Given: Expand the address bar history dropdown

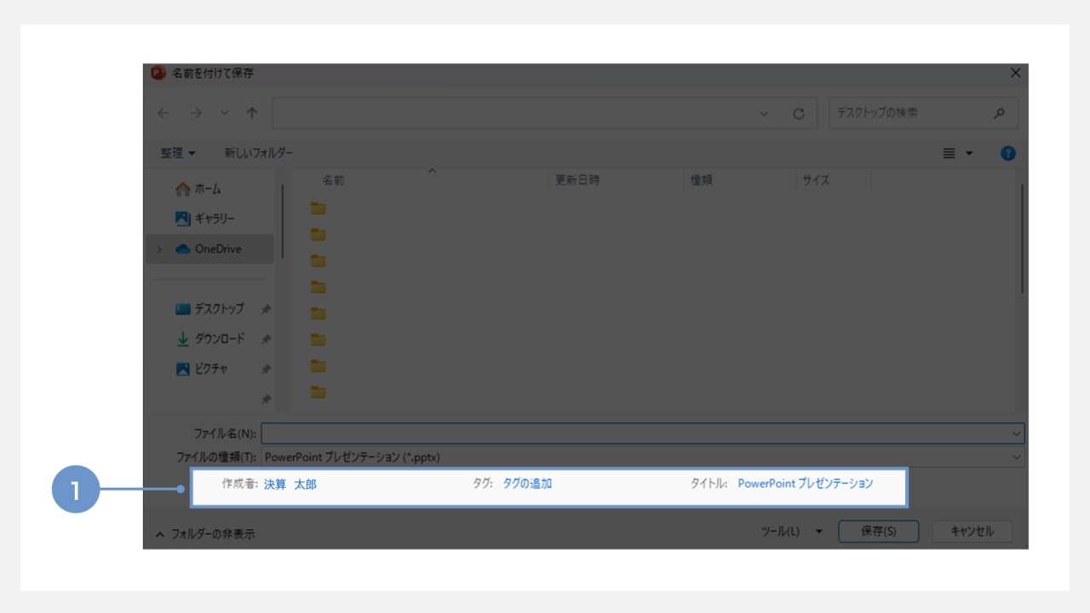Looking at the screenshot, I should click(x=764, y=113).
